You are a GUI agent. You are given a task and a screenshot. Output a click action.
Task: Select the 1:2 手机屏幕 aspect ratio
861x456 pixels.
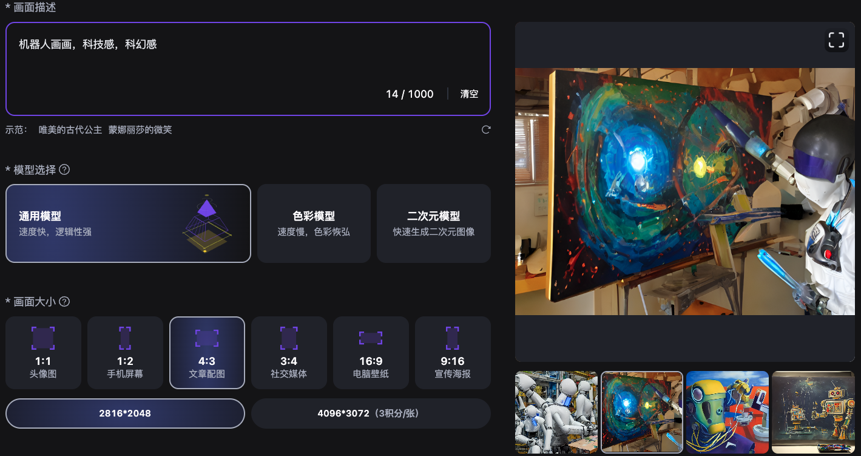pos(125,353)
